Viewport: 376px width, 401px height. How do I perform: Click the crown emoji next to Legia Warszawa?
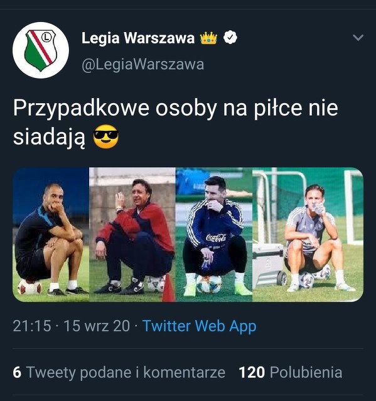pyautogui.click(x=208, y=38)
